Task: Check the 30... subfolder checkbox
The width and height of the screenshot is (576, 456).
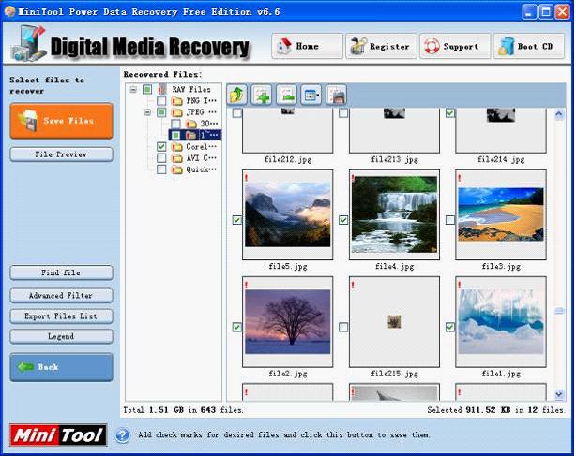Action: pos(175,124)
